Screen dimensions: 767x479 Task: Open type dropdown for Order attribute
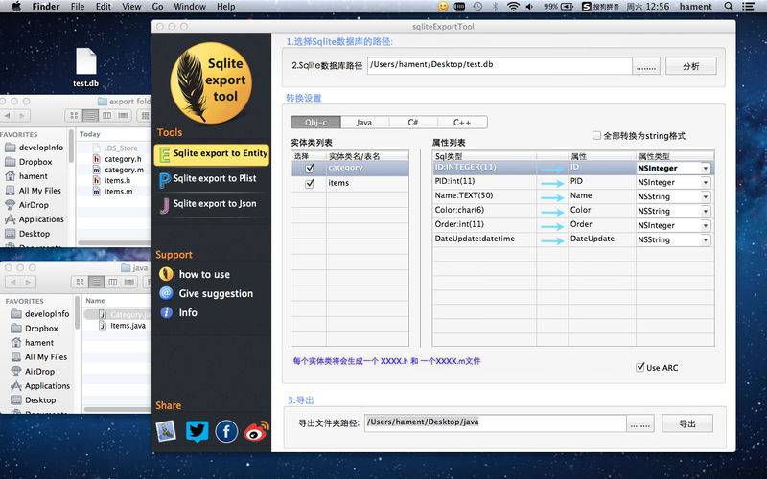point(706,225)
